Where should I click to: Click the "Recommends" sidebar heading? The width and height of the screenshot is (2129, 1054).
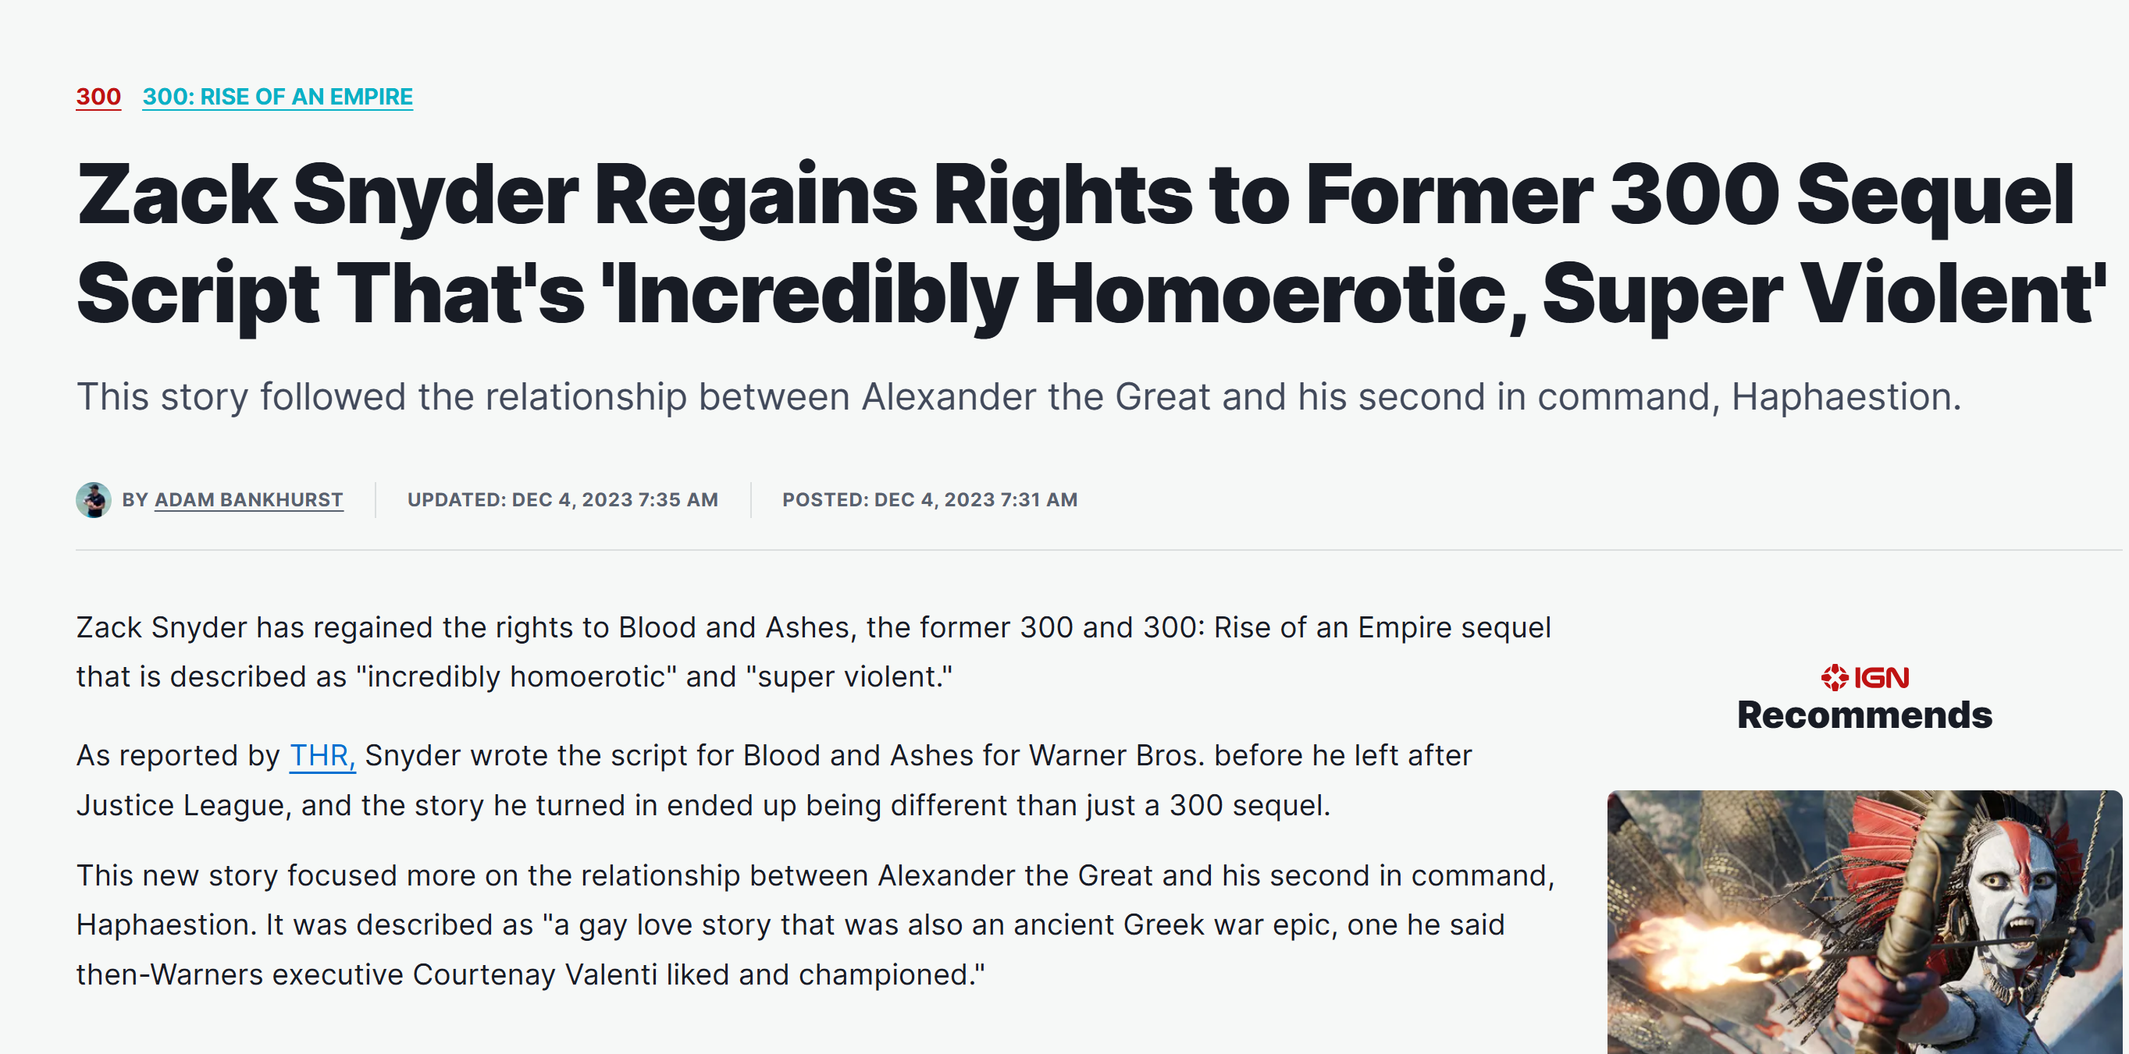click(x=1864, y=715)
